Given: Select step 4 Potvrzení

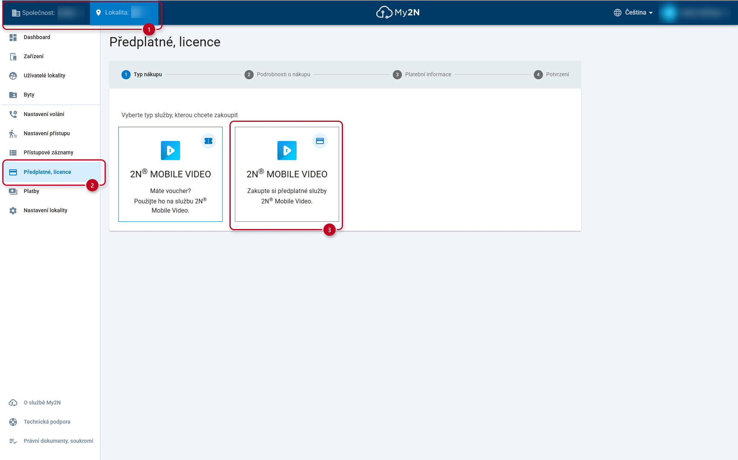Looking at the screenshot, I should coord(551,74).
